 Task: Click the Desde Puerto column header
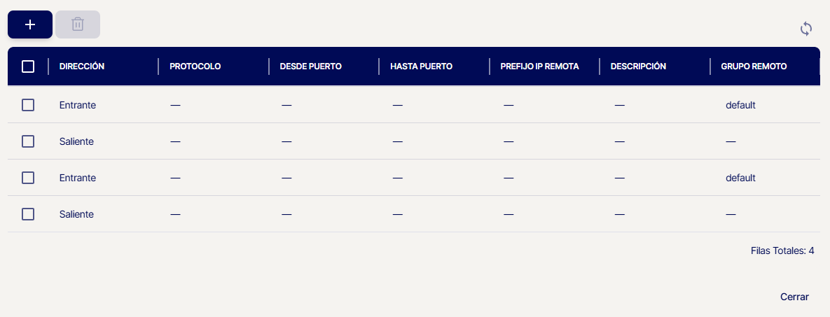310,66
